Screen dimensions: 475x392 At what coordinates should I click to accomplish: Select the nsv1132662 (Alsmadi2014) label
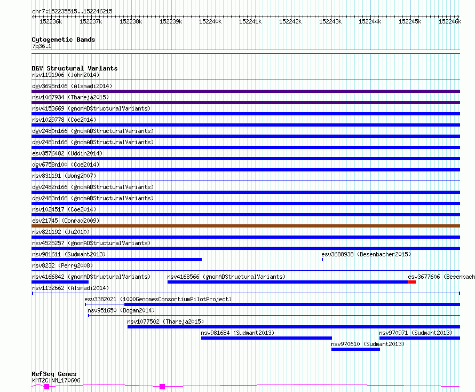(x=70, y=288)
